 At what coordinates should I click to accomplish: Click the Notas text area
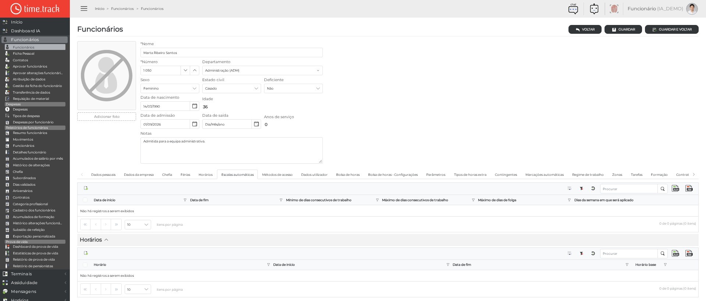[232, 150]
